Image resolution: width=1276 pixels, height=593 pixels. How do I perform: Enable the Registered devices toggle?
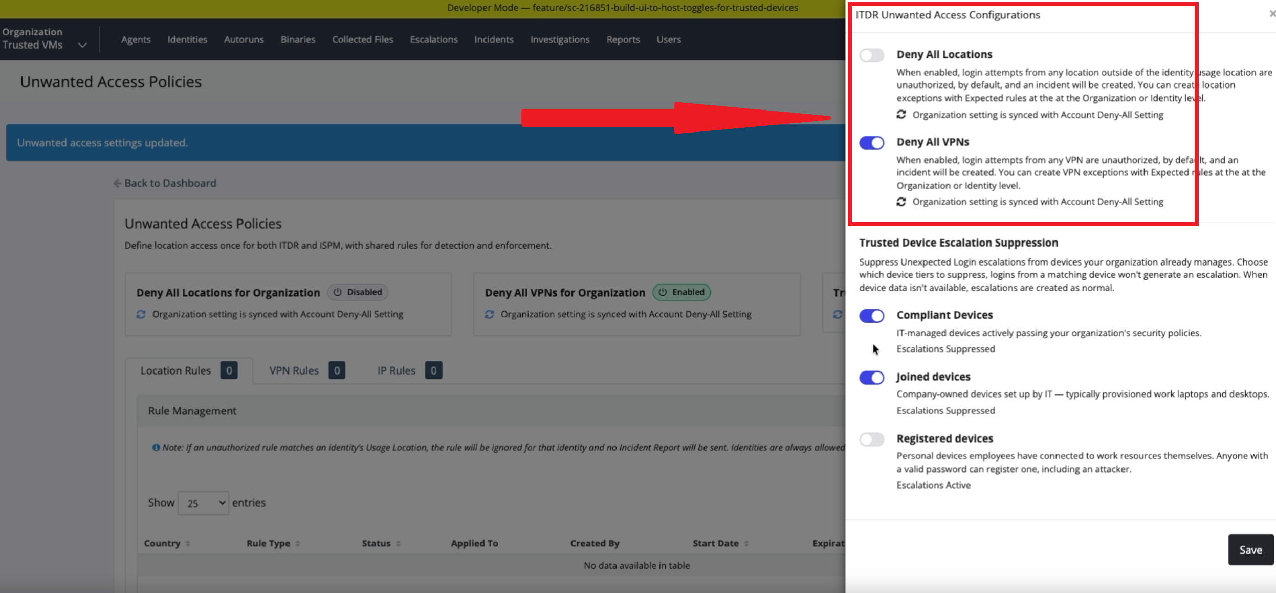871,440
